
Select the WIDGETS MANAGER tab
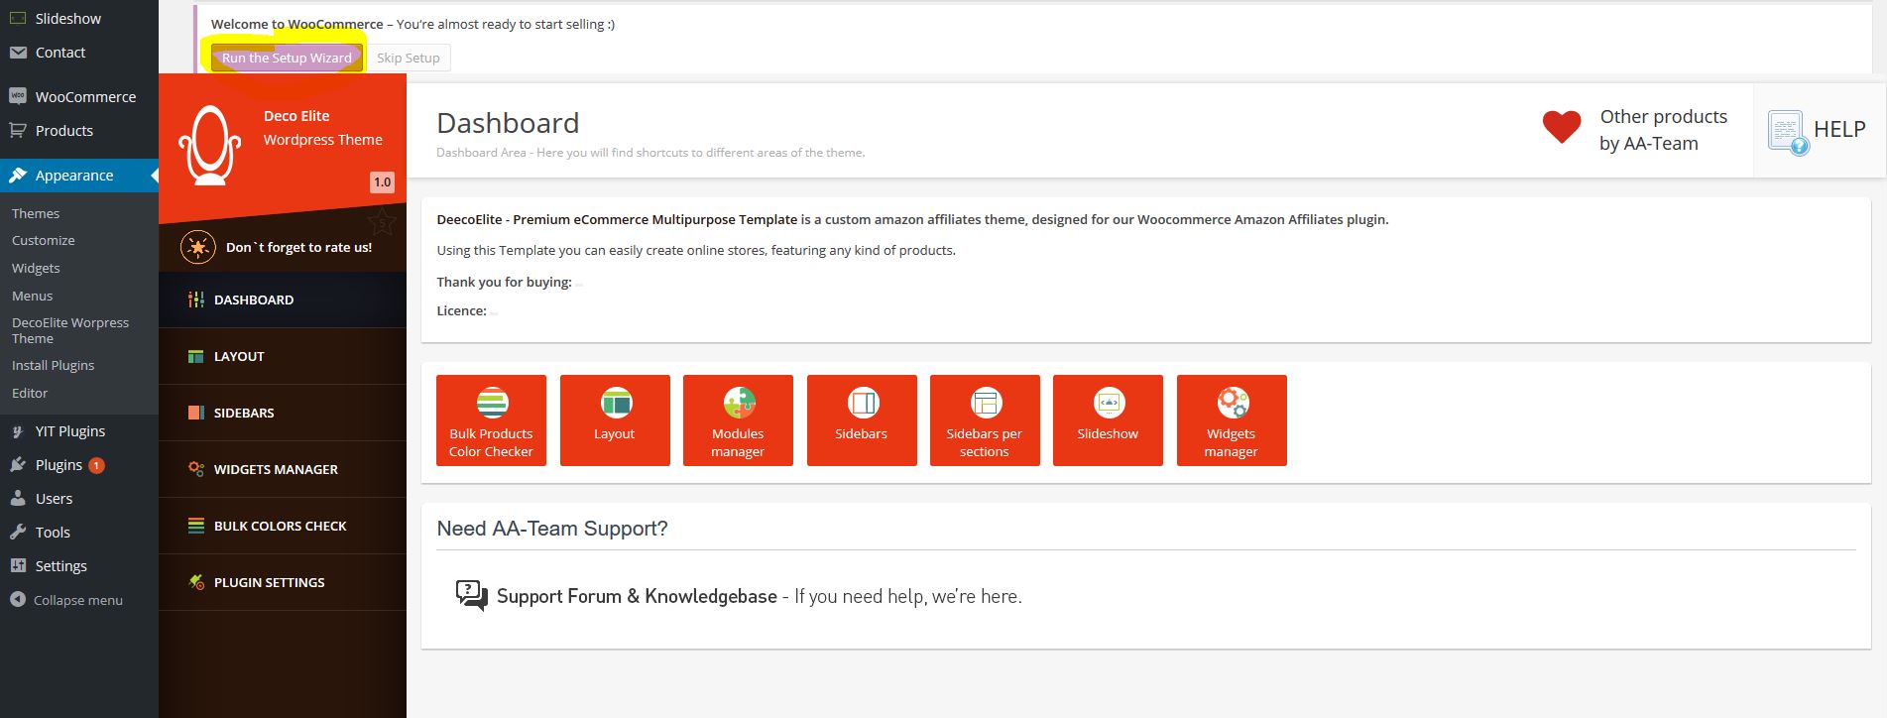tap(283, 469)
